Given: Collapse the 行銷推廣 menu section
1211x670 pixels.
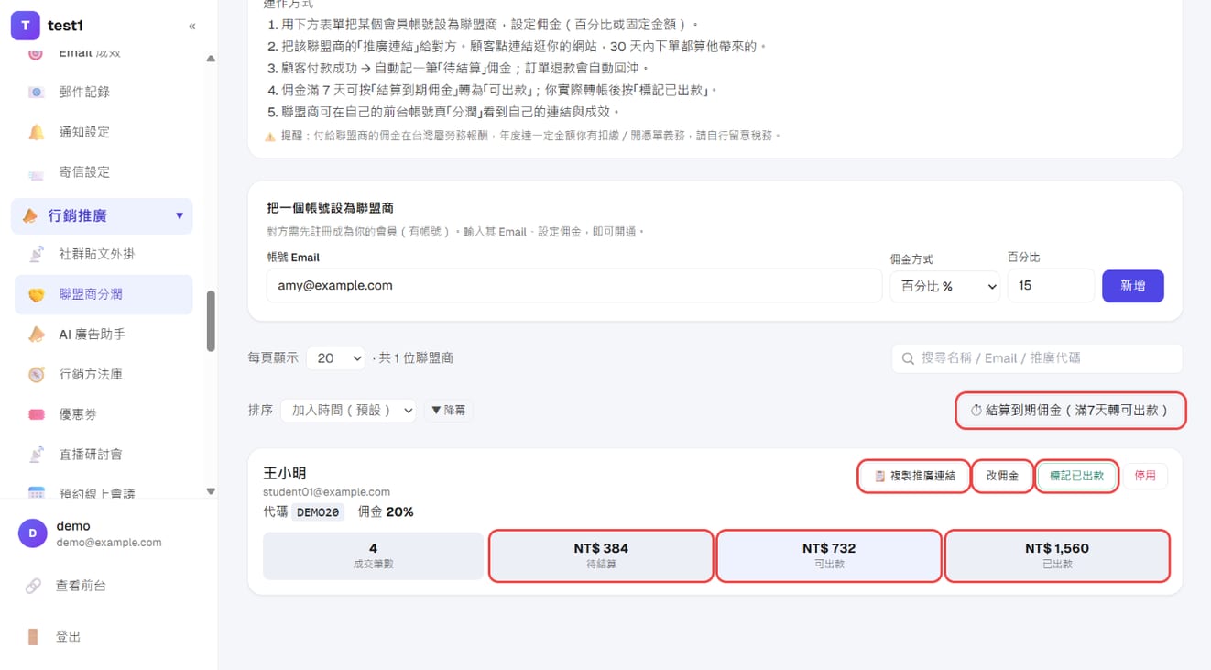Looking at the screenshot, I should 180,216.
